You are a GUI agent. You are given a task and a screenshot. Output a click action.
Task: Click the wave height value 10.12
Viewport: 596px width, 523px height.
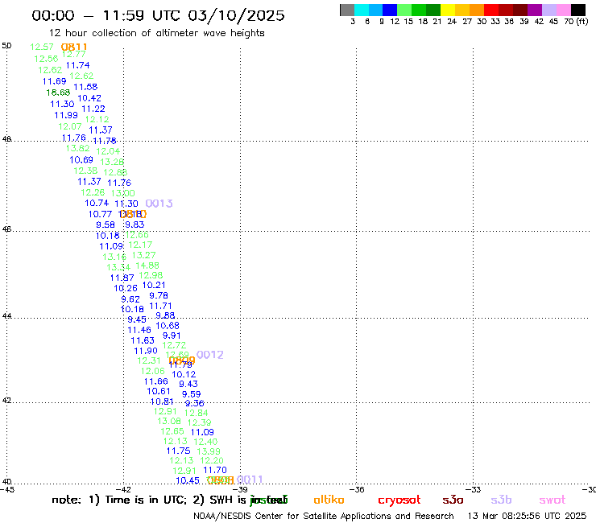[x=184, y=374]
